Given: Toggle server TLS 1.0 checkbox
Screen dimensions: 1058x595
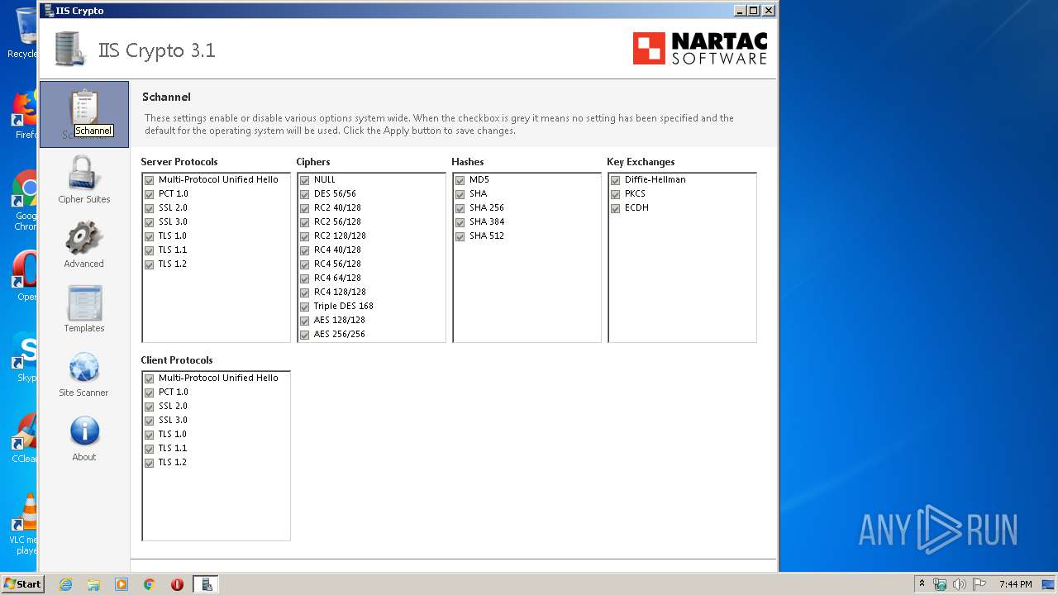Looking at the screenshot, I should coord(150,236).
